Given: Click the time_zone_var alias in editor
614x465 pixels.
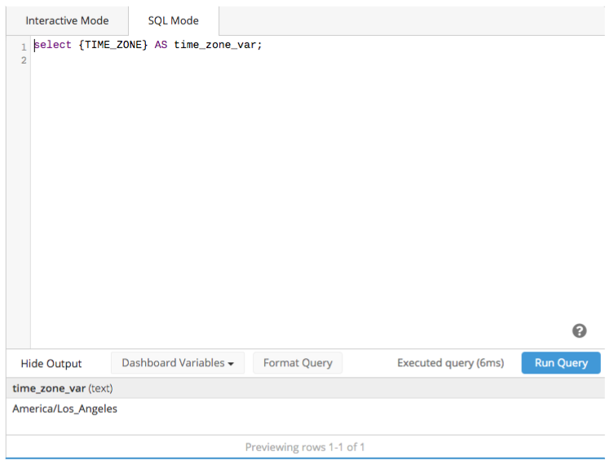Looking at the screenshot, I should (x=214, y=45).
